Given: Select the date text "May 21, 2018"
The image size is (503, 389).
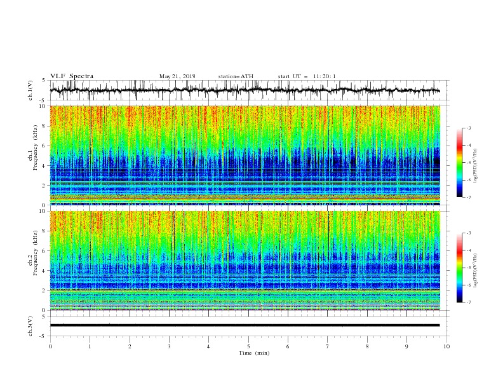Looking at the screenshot, I should click(177, 76).
